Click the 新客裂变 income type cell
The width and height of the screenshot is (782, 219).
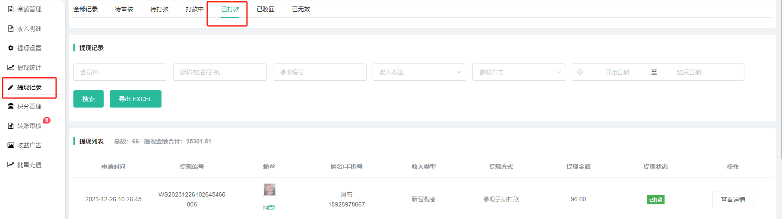coord(424,199)
